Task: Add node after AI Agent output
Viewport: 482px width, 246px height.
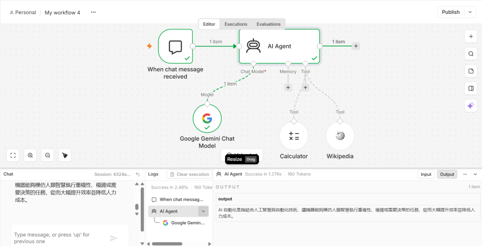Action: coord(356,46)
